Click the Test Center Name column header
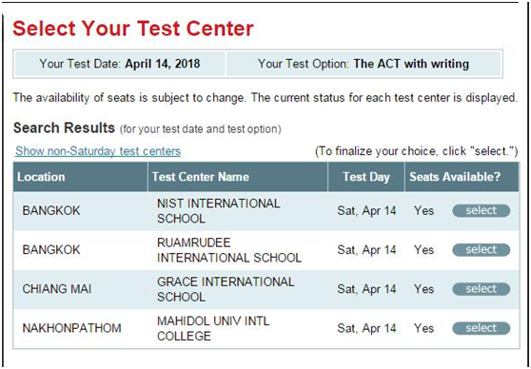531x369 pixels. [x=238, y=177]
